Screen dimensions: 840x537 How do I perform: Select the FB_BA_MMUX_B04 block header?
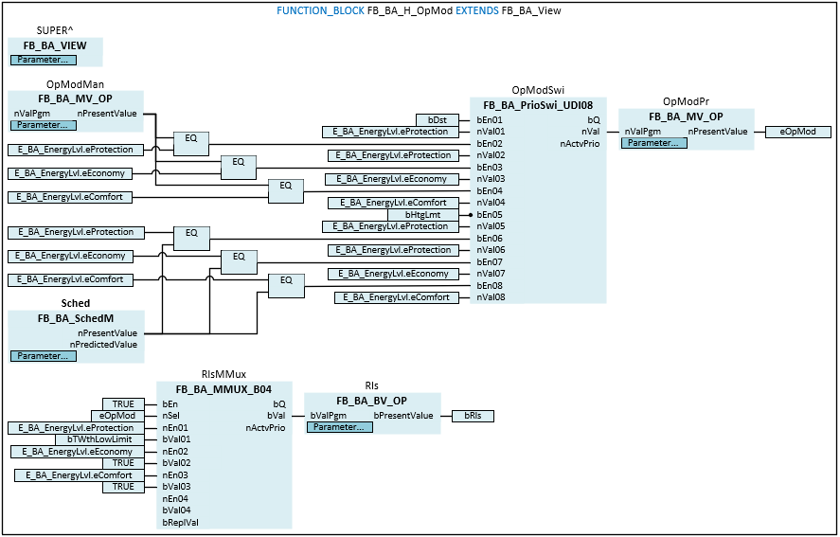(x=223, y=389)
